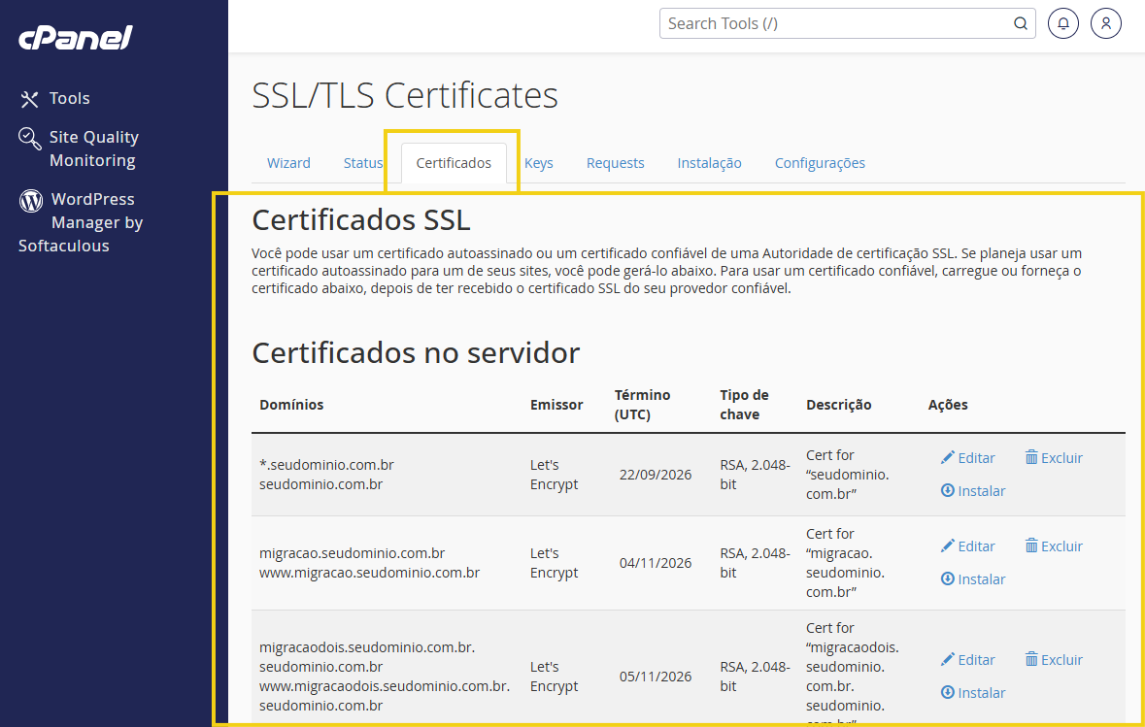The image size is (1145, 727).
Task: Click the 04/11/2026 expiry date
Action: point(655,563)
